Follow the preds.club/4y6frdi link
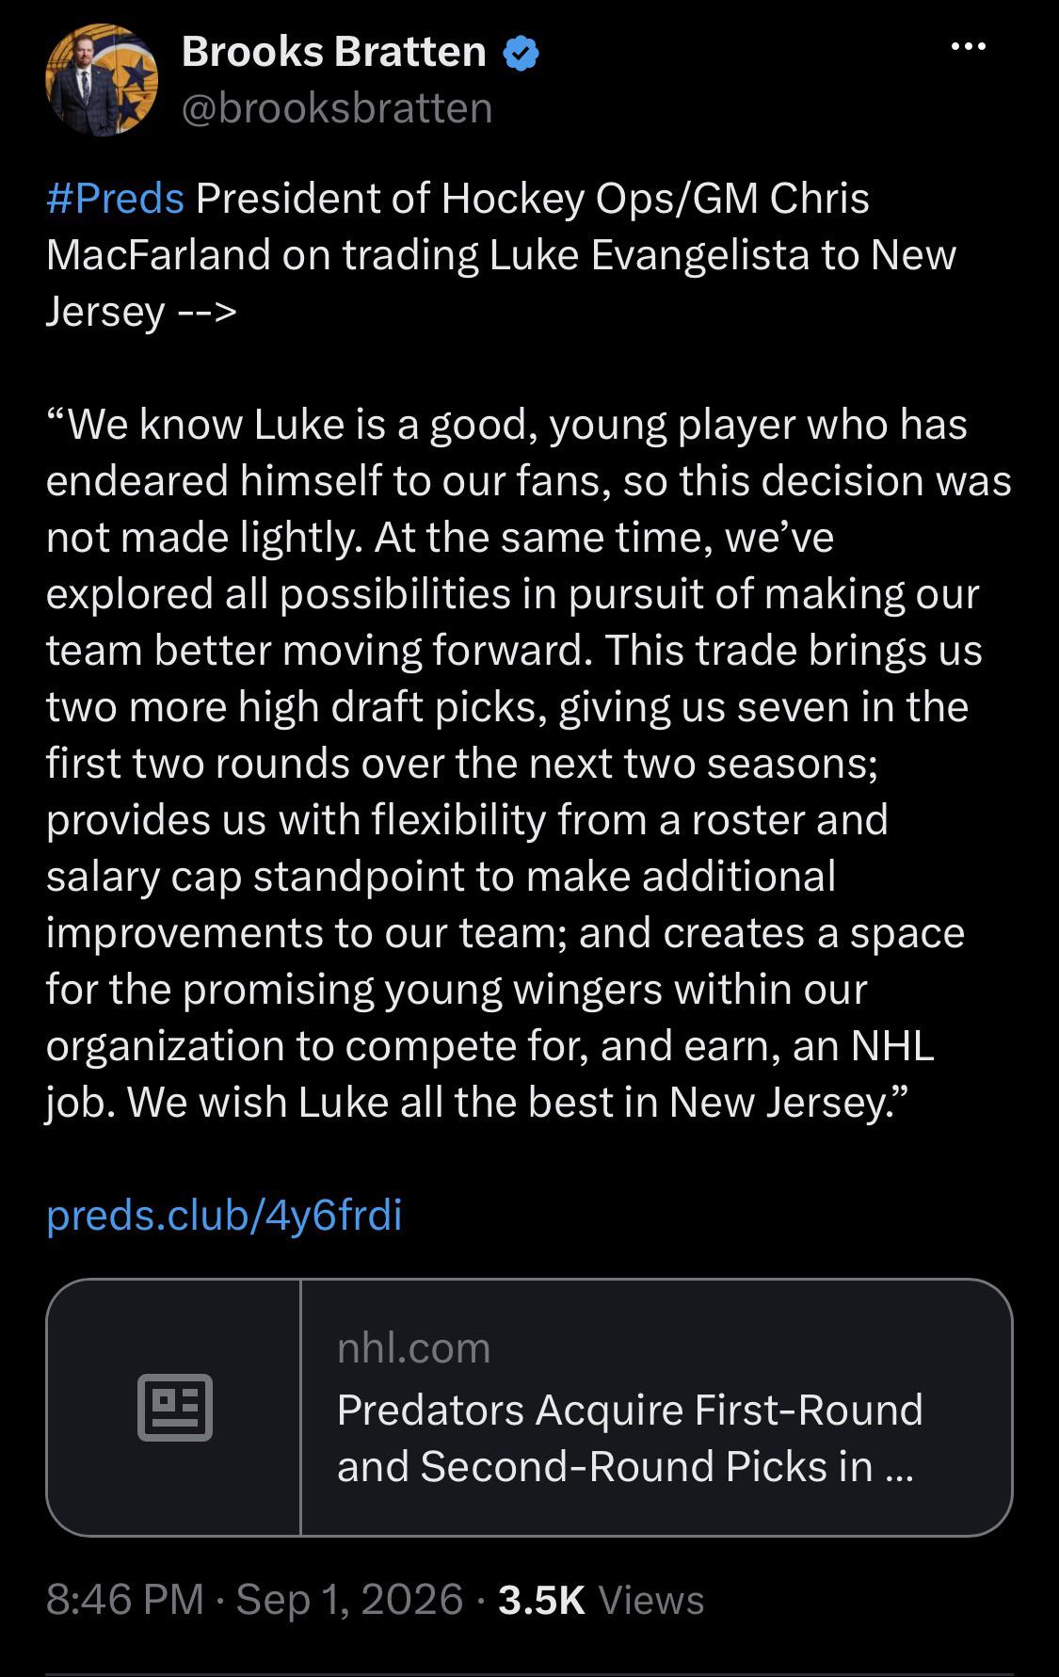 coord(224,1215)
